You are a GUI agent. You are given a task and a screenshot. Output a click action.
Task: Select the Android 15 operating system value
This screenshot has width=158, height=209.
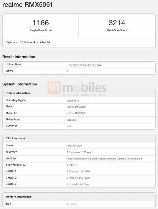pyautogui.click(x=73, y=101)
